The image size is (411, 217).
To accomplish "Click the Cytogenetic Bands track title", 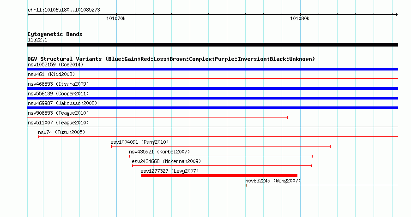I will pyautogui.click(x=55, y=34).
